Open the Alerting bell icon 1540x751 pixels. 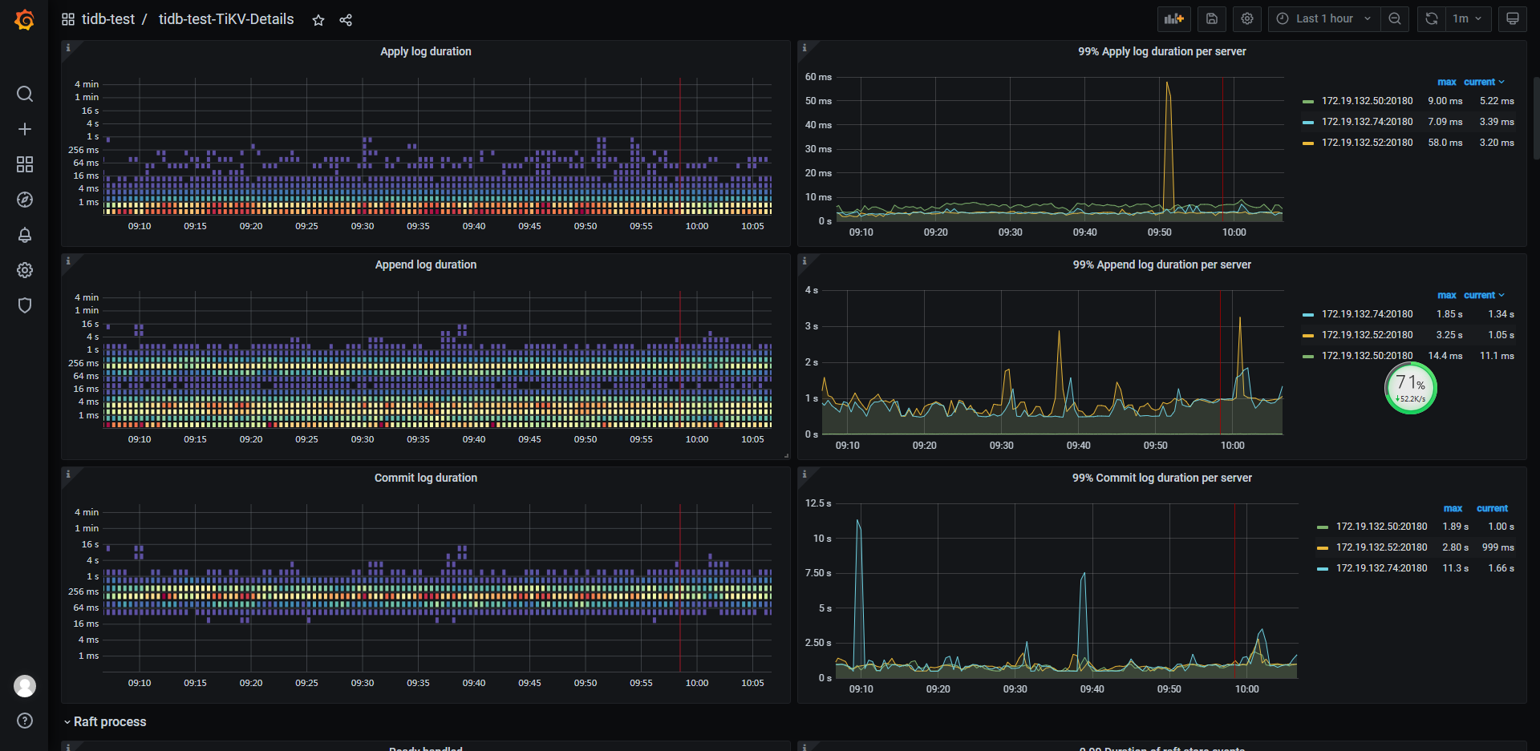point(25,235)
